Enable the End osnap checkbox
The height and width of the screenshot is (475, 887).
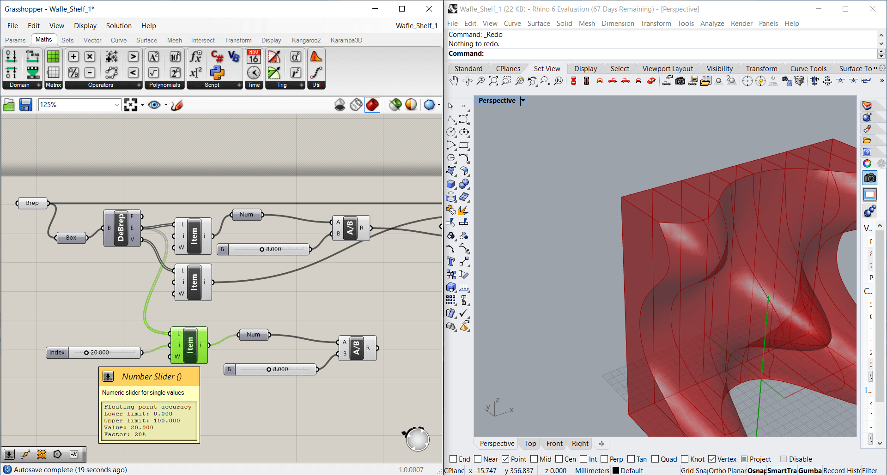coord(453,459)
